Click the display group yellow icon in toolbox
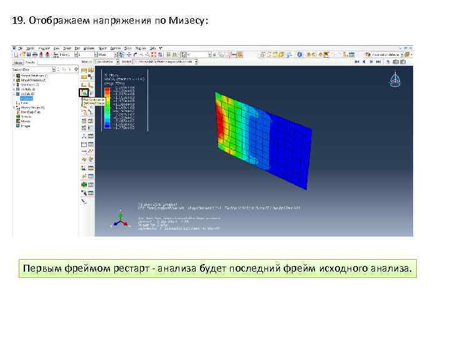The width and height of the screenshot is (450, 338). click(x=84, y=158)
